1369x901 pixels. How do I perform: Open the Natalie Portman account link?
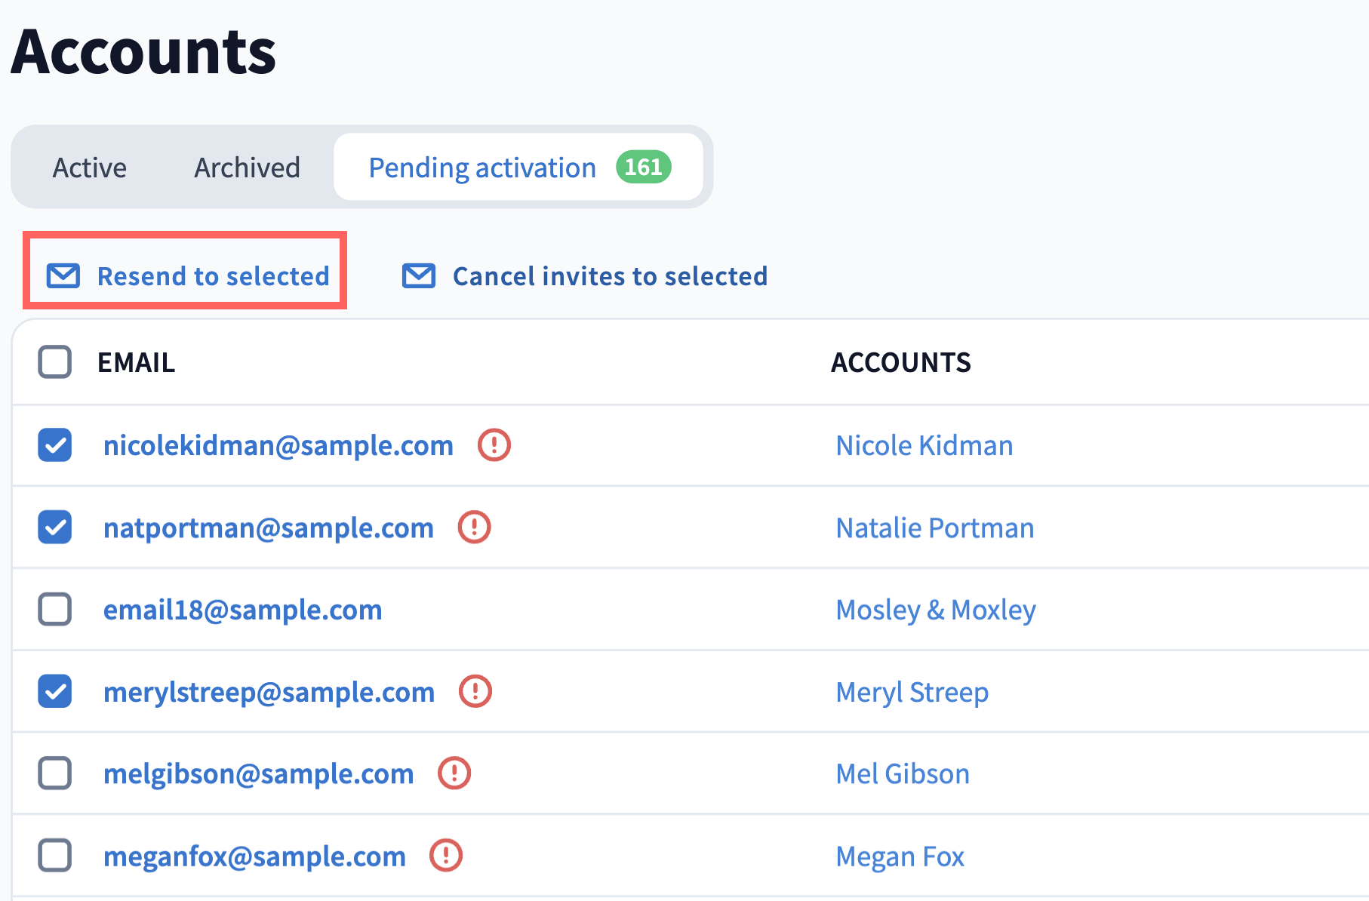click(x=934, y=527)
